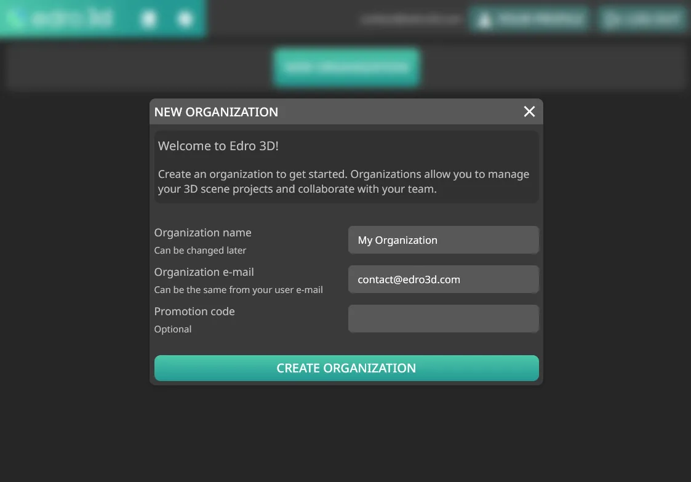Click 'Can be the same from your user e-mail'
Image resolution: width=691 pixels, height=482 pixels.
point(238,290)
